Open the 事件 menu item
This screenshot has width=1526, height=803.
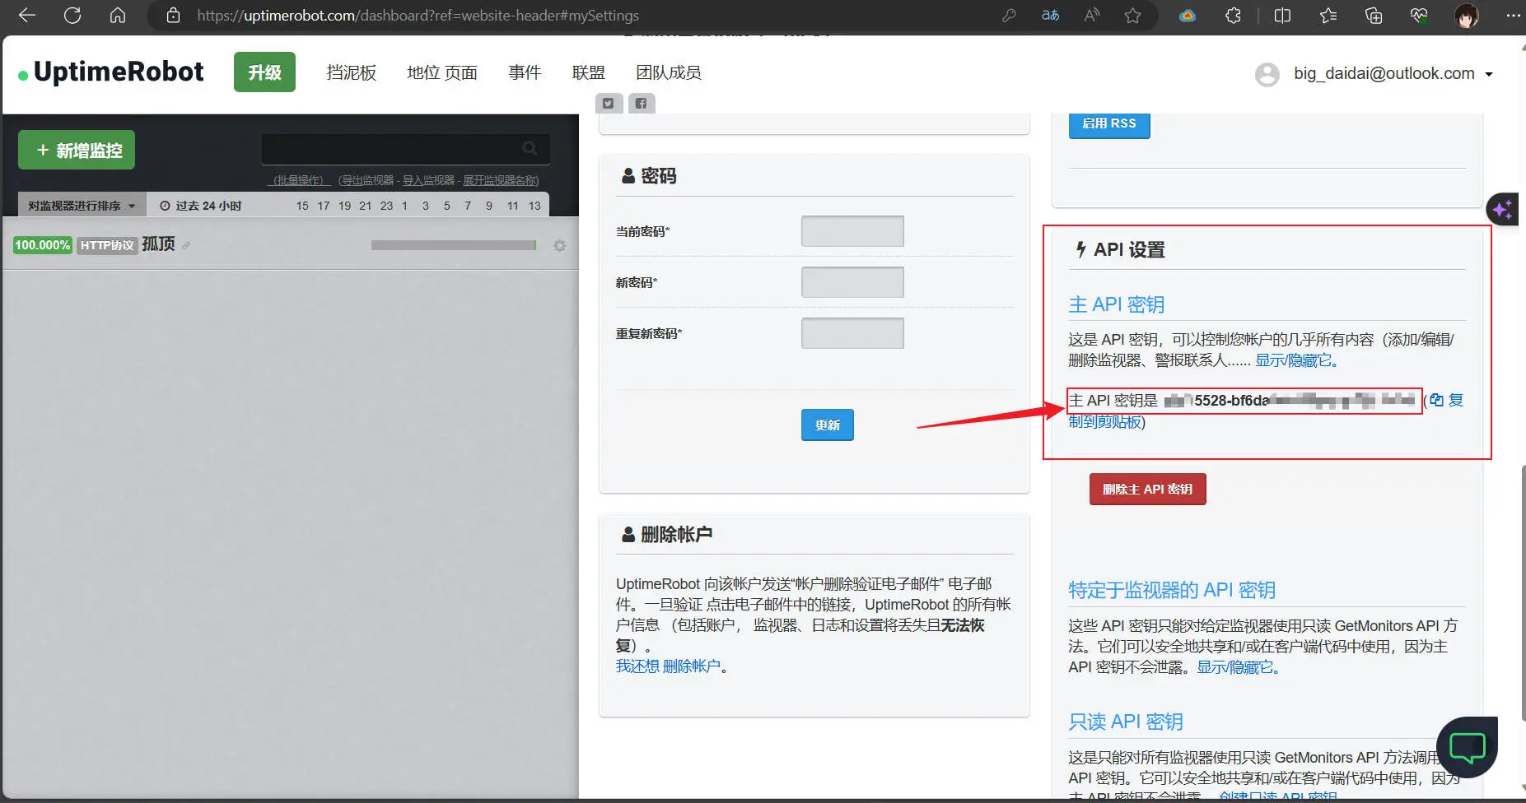(x=525, y=72)
